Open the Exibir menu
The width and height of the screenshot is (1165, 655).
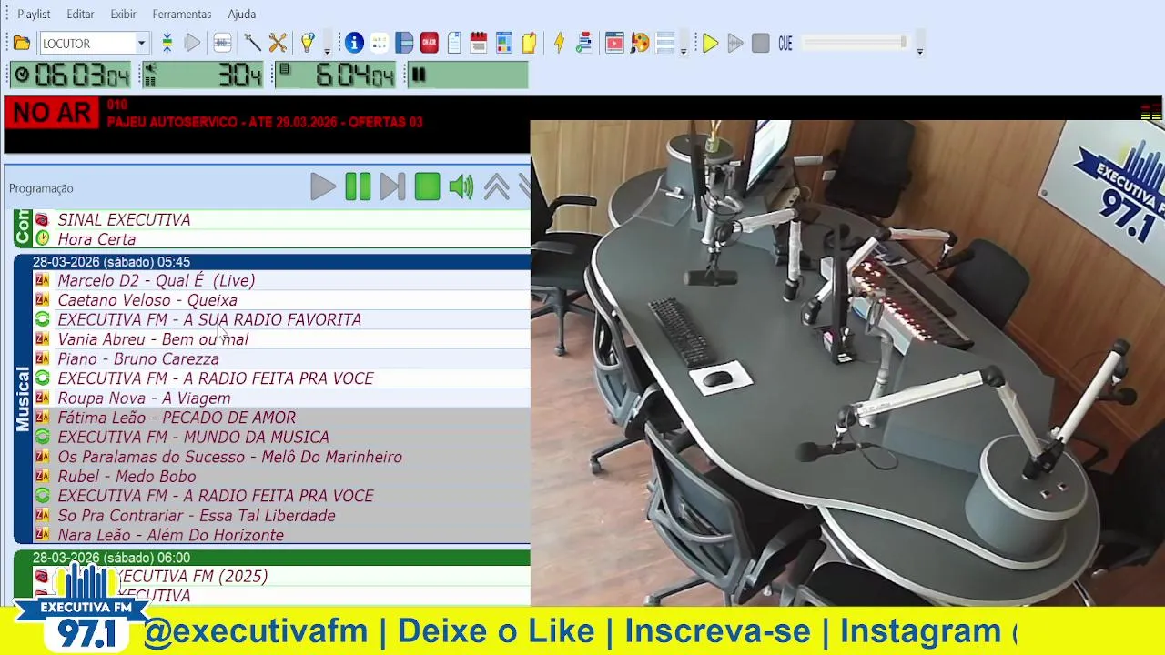123,14
